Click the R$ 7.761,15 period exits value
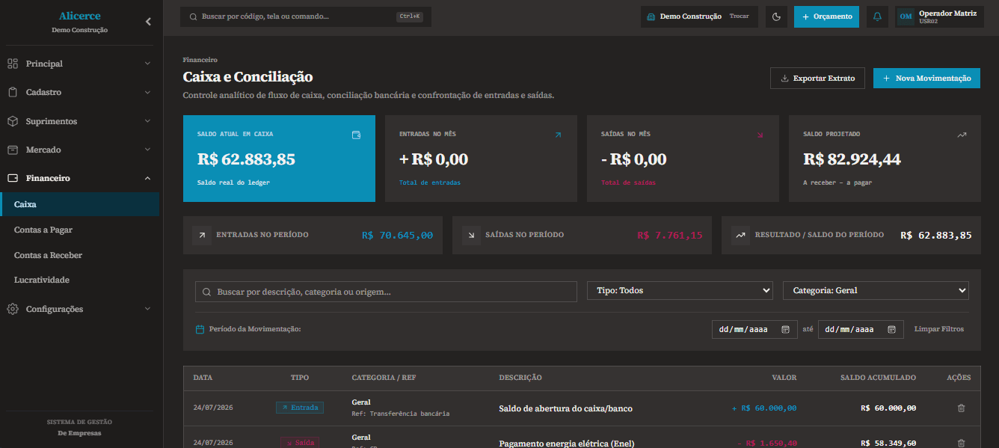The image size is (999, 448). tap(670, 235)
